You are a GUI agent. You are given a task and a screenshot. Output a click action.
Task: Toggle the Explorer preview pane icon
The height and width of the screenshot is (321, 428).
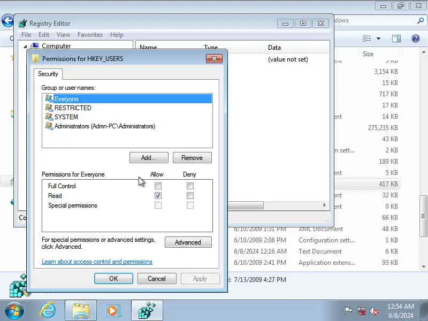[x=396, y=39]
